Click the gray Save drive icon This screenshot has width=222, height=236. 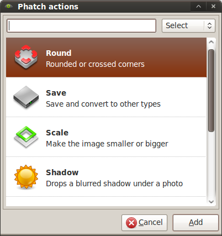(26, 97)
